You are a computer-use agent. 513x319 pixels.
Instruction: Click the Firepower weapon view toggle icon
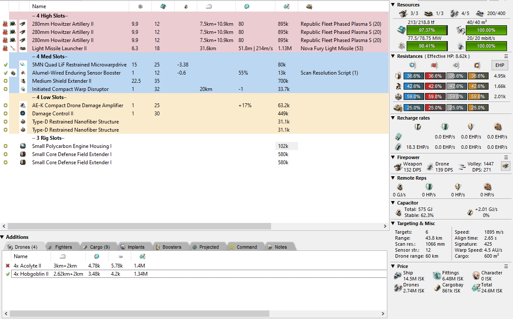tap(506, 166)
